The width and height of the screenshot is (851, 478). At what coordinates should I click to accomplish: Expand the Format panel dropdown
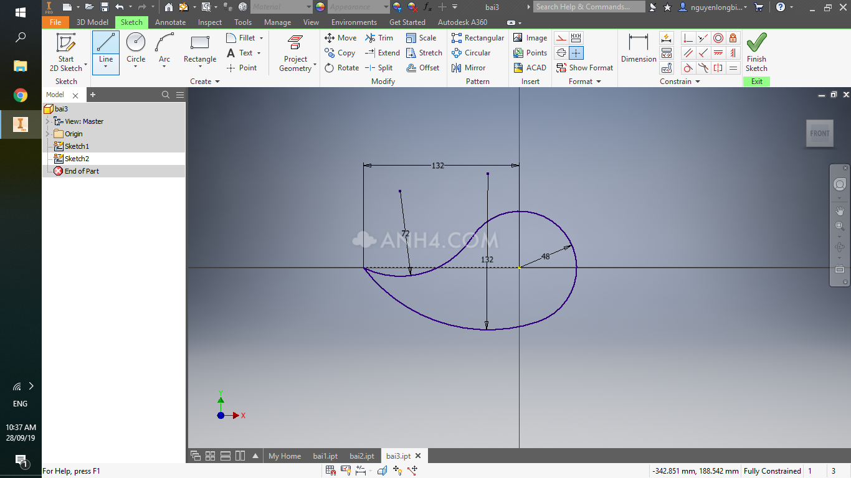(599, 82)
